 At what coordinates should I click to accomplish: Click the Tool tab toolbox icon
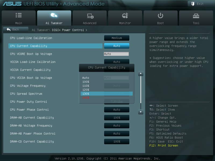click(x=196, y=16)
